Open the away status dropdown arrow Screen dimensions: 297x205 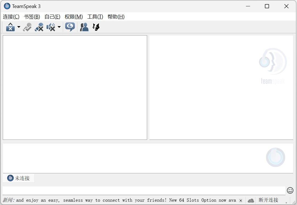pyautogui.click(x=19, y=27)
